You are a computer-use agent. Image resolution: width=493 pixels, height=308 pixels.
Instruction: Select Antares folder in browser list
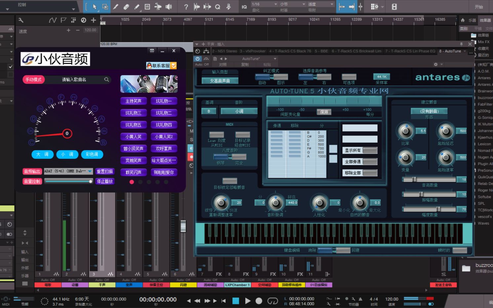[484, 78]
